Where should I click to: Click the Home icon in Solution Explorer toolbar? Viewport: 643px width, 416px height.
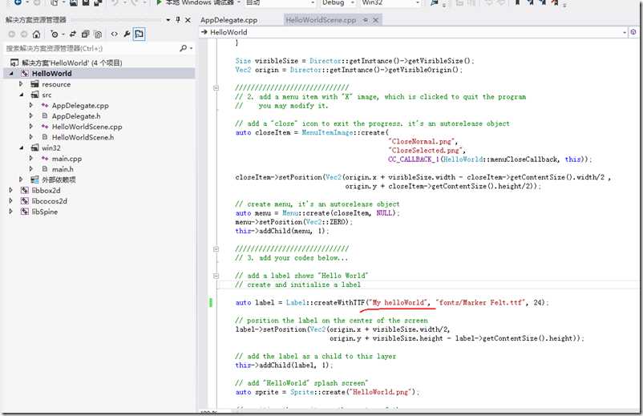click(37, 34)
